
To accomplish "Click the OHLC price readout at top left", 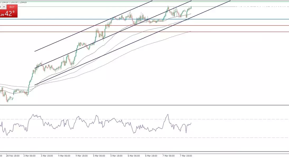I will [13, 2].
